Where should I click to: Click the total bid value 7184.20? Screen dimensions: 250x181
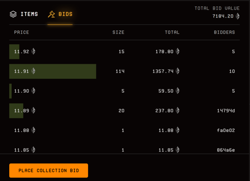(223, 16)
